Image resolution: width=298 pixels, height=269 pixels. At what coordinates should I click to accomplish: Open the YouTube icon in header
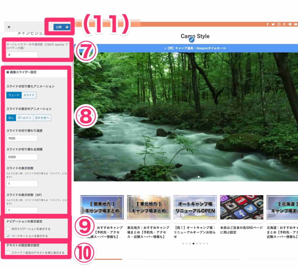(x=296, y=24)
